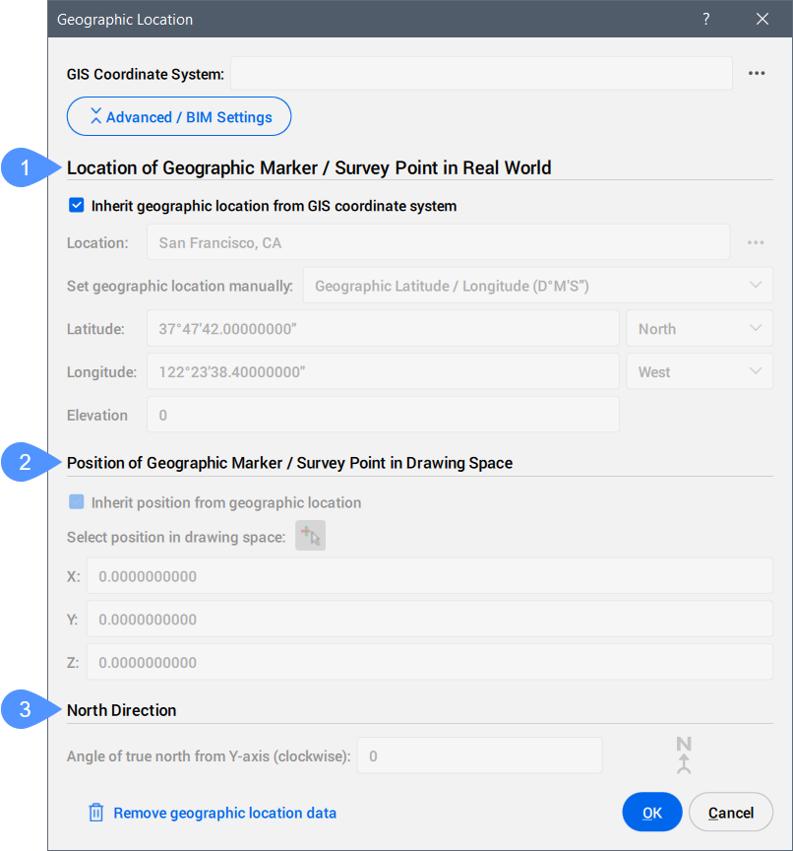Viewport: 793px width, 851px height.
Task: Expand the West longitude direction dropdown
Action: (699, 372)
